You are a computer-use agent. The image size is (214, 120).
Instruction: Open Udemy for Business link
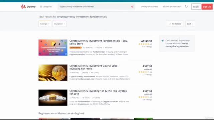[x=149, y=7]
